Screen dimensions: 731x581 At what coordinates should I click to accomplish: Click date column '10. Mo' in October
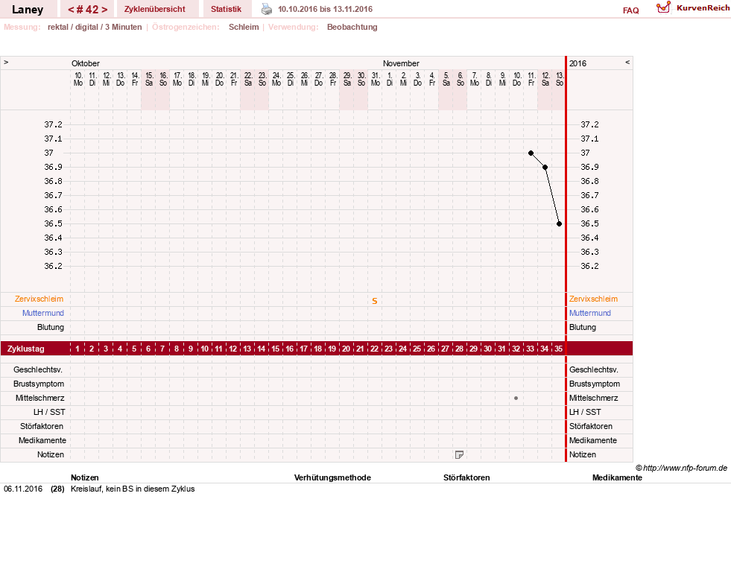pyautogui.click(x=78, y=79)
